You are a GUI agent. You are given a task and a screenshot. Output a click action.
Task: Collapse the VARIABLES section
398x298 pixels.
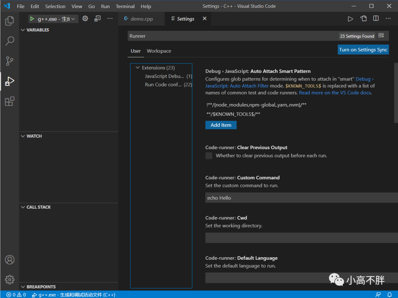pos(23,30)
